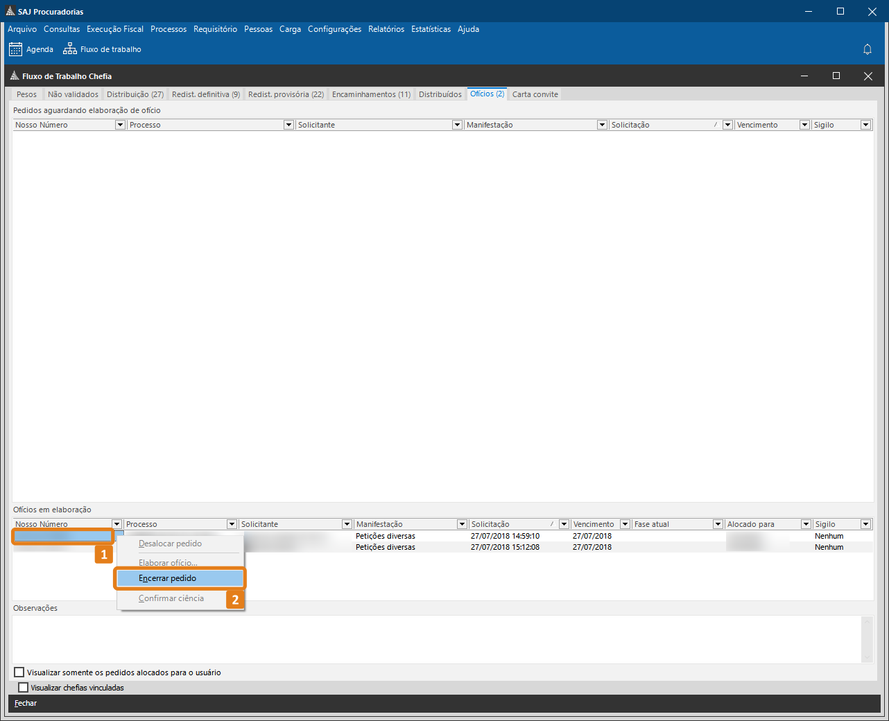Viewport: 889px width, 721px height.
Task: Choose 'Confirmar ciência' in context menu
Action: pyautogui.click(x=180, y=598)
